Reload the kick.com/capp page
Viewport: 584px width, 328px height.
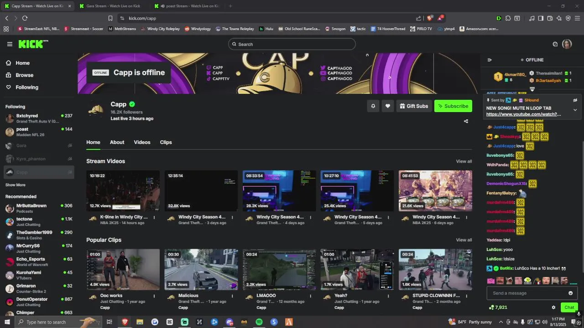25,18
